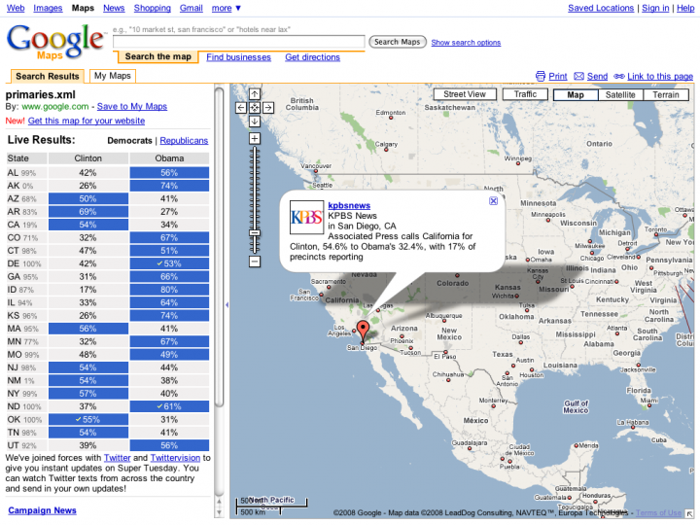Zoom in with the plus button
Image resolution: width=700 pixels, height=525 pixels.
pos(255,138)
